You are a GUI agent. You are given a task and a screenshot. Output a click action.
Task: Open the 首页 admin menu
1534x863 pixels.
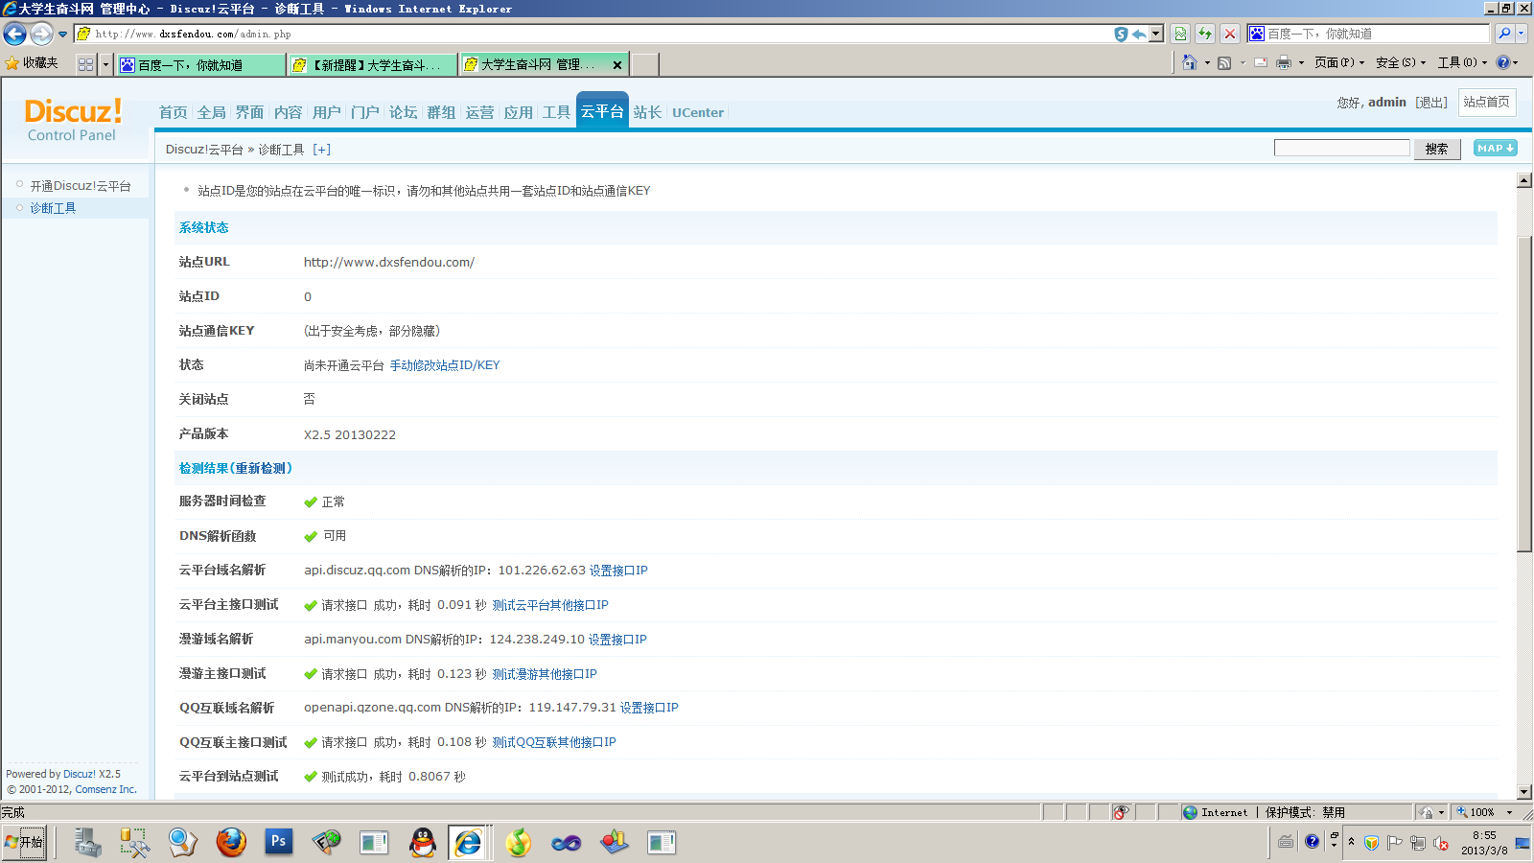coord(174,112)
